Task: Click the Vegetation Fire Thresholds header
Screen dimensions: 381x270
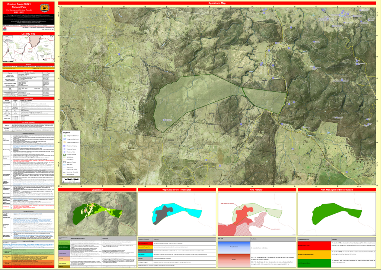Action: (177, 190)
